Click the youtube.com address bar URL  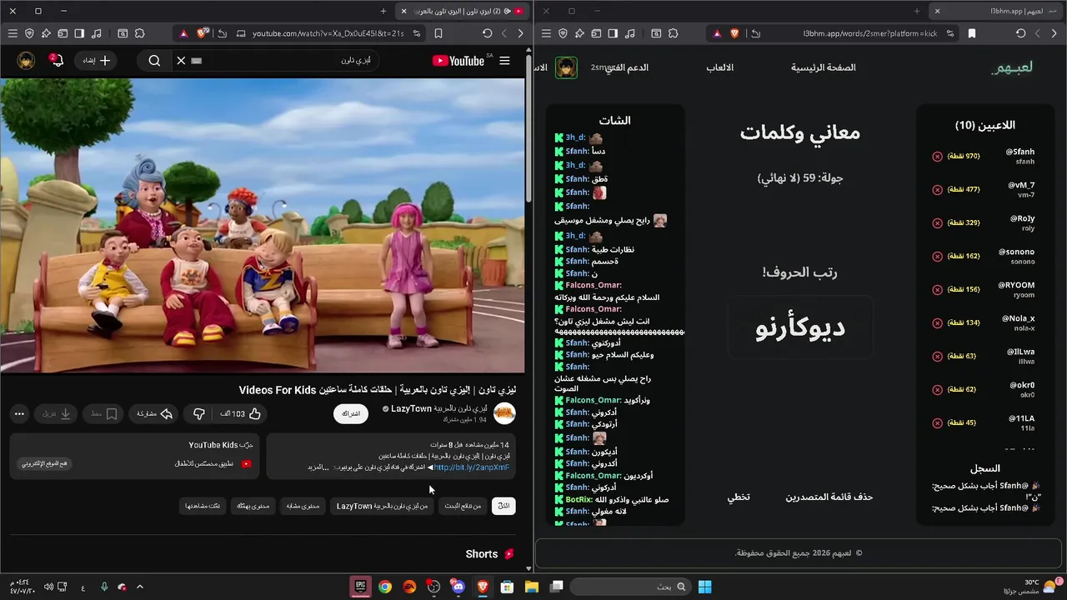pyautogui.click(x=328, y=33)
